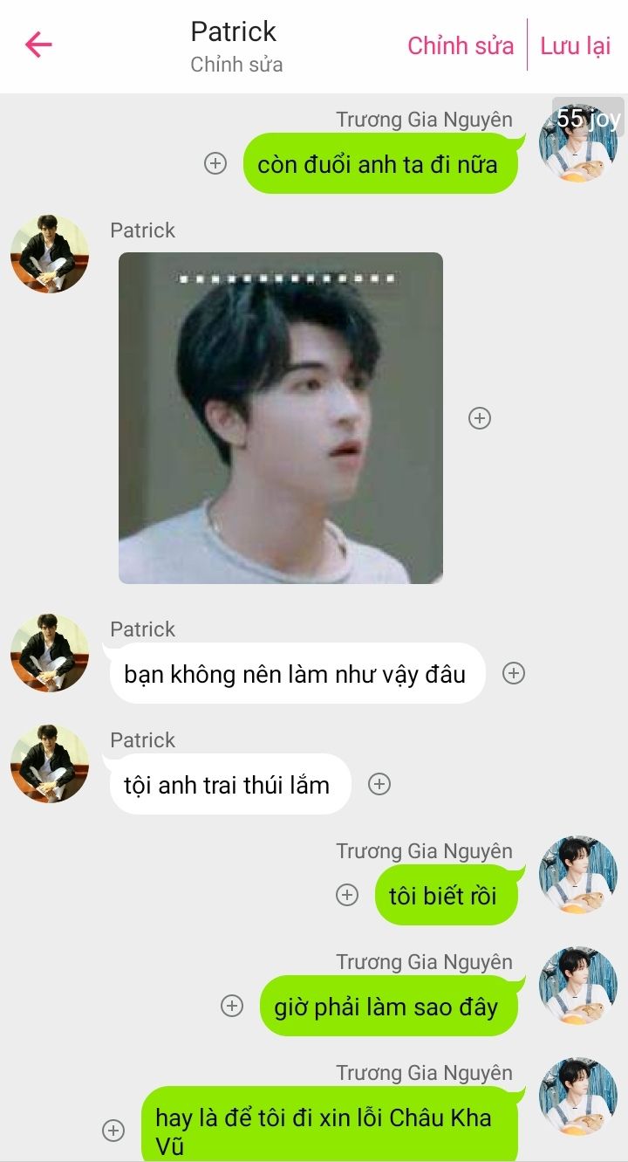Tap the "55 joy" badge
Image resolution: width=628 pixels, height=1162 pixels.
pos(589,117)
